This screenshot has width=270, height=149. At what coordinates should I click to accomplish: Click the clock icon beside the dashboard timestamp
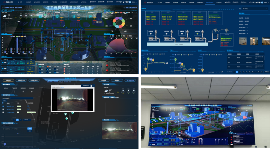[x=2, y=8]
